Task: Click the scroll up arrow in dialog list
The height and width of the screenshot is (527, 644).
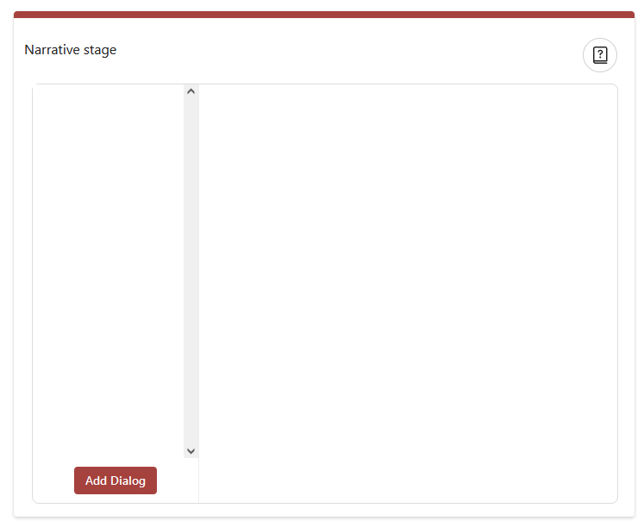Action: 191,91
